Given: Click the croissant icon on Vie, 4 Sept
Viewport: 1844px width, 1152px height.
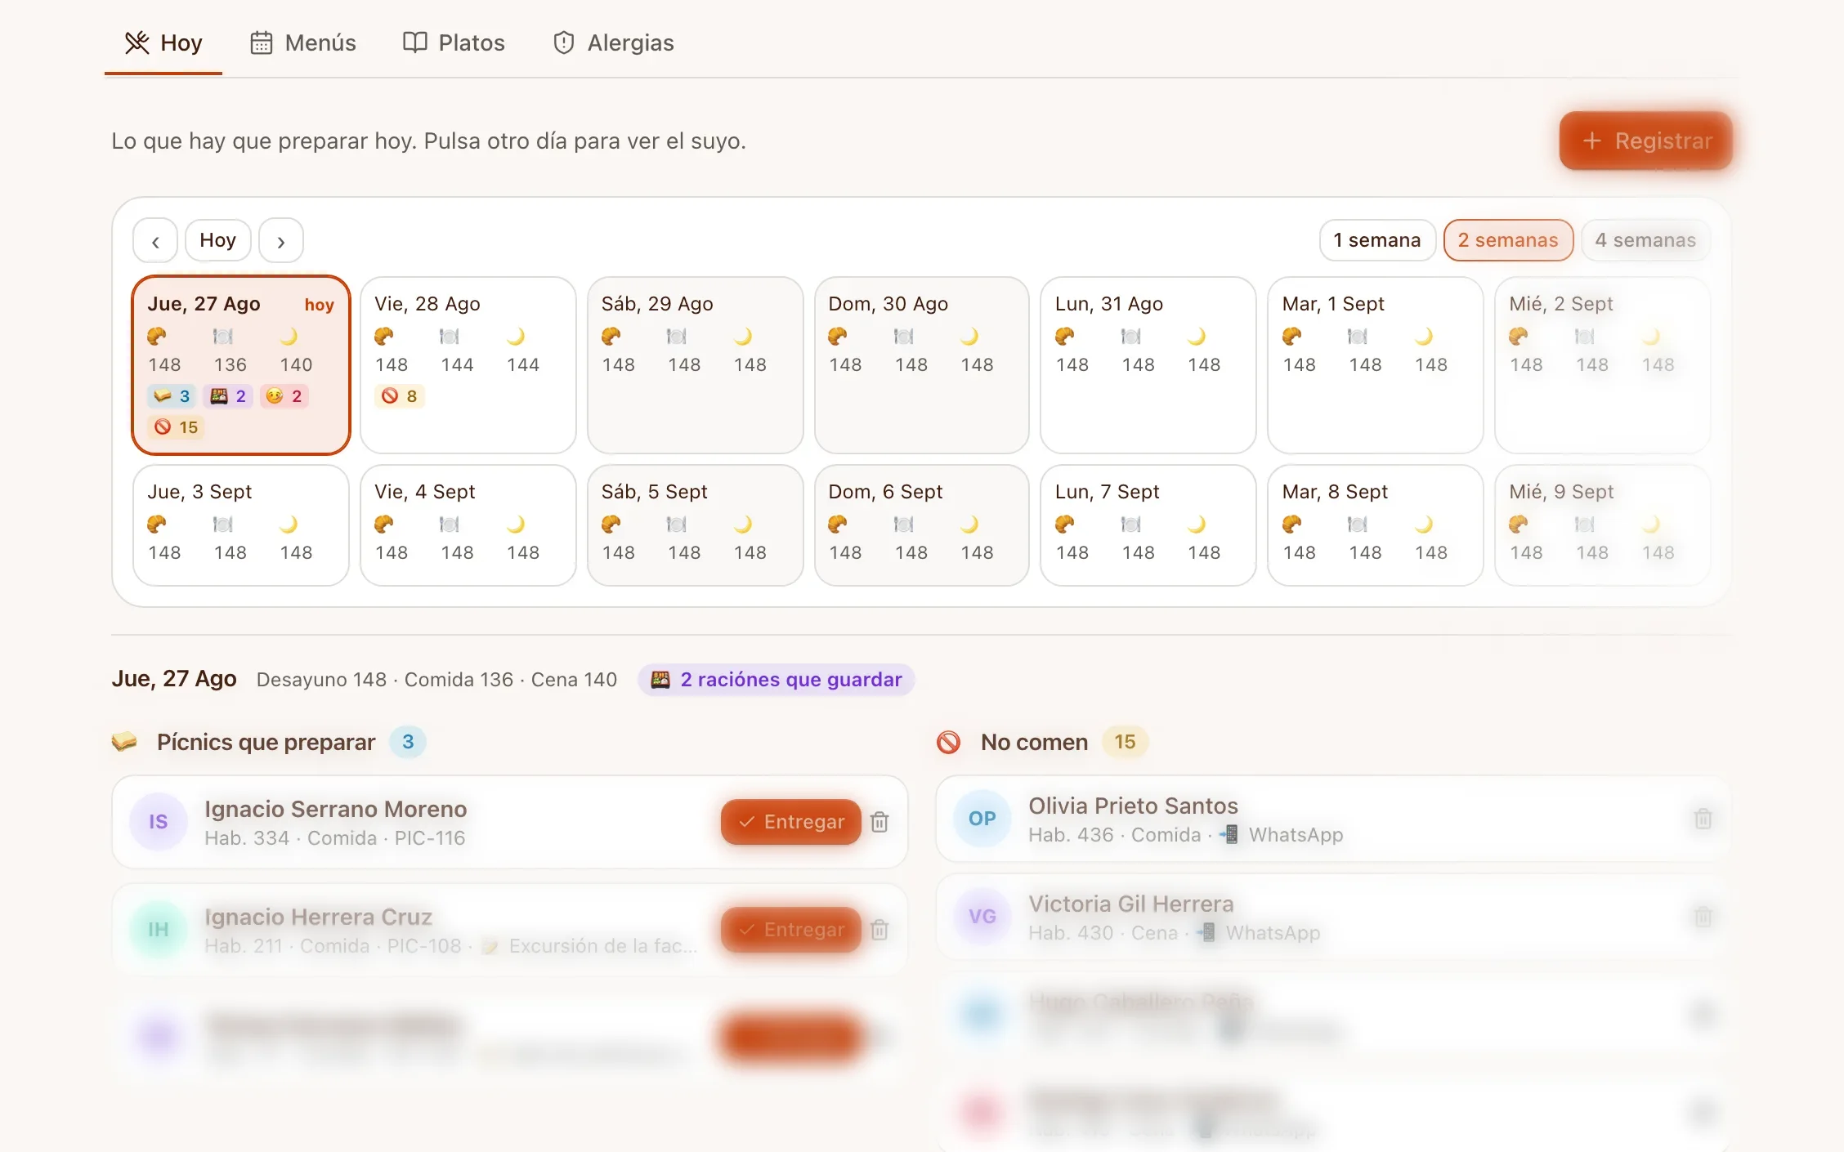Looking at the screenshot, I should (384, 525).
